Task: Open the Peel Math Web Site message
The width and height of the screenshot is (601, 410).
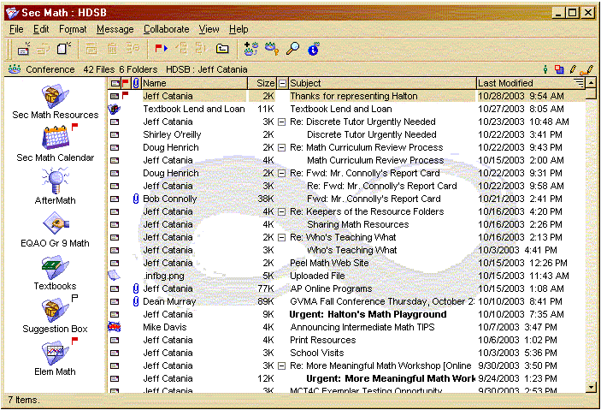Action: click(x=329, y=263)
